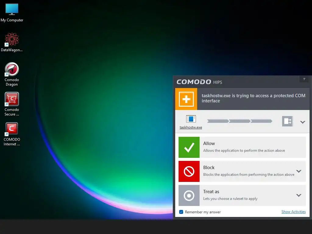Click the red Block prohibition icon

(x=189, y=171)
